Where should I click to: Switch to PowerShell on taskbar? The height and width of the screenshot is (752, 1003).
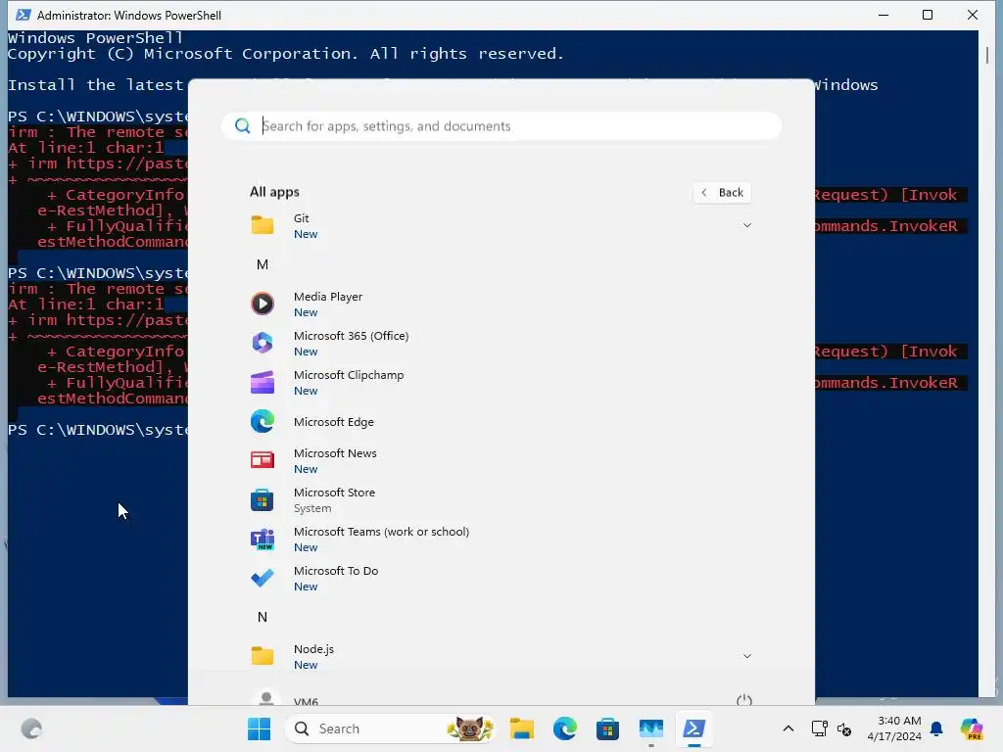[694, 728]
